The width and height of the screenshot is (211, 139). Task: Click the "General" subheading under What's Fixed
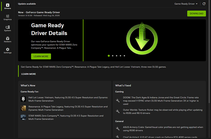119,121
